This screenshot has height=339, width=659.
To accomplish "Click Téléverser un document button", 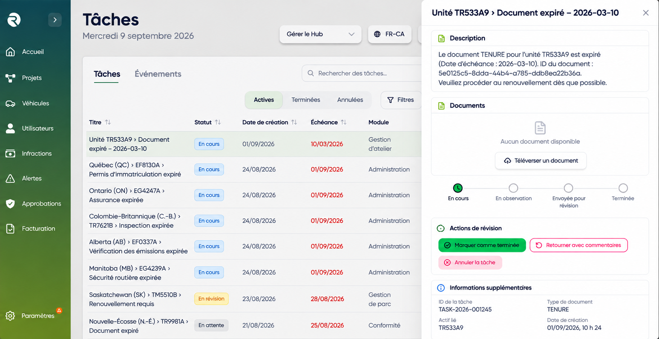I will click(x=541, y=161).
